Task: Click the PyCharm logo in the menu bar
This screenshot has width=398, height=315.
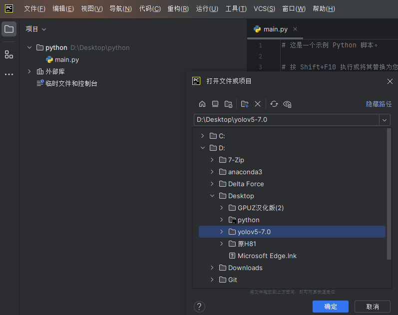Action: pos(9,8)
